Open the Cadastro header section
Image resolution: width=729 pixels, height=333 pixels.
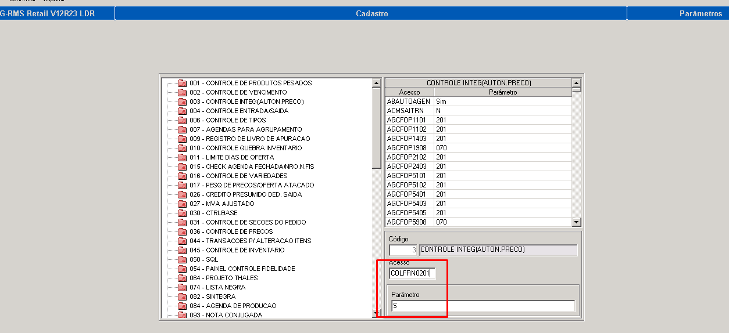coord(371,13)
